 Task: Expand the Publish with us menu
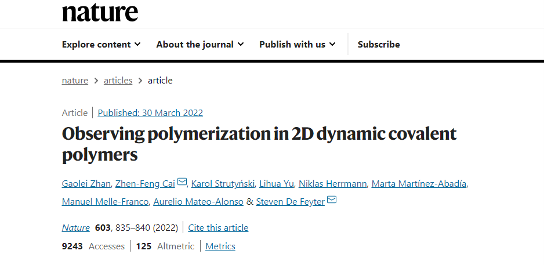click(298, 45)
